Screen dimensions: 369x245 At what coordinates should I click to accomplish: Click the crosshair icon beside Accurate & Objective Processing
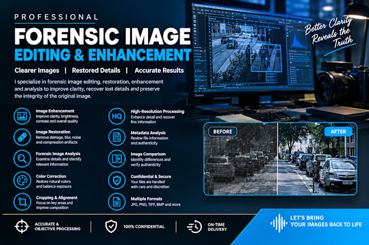[22, 227]
